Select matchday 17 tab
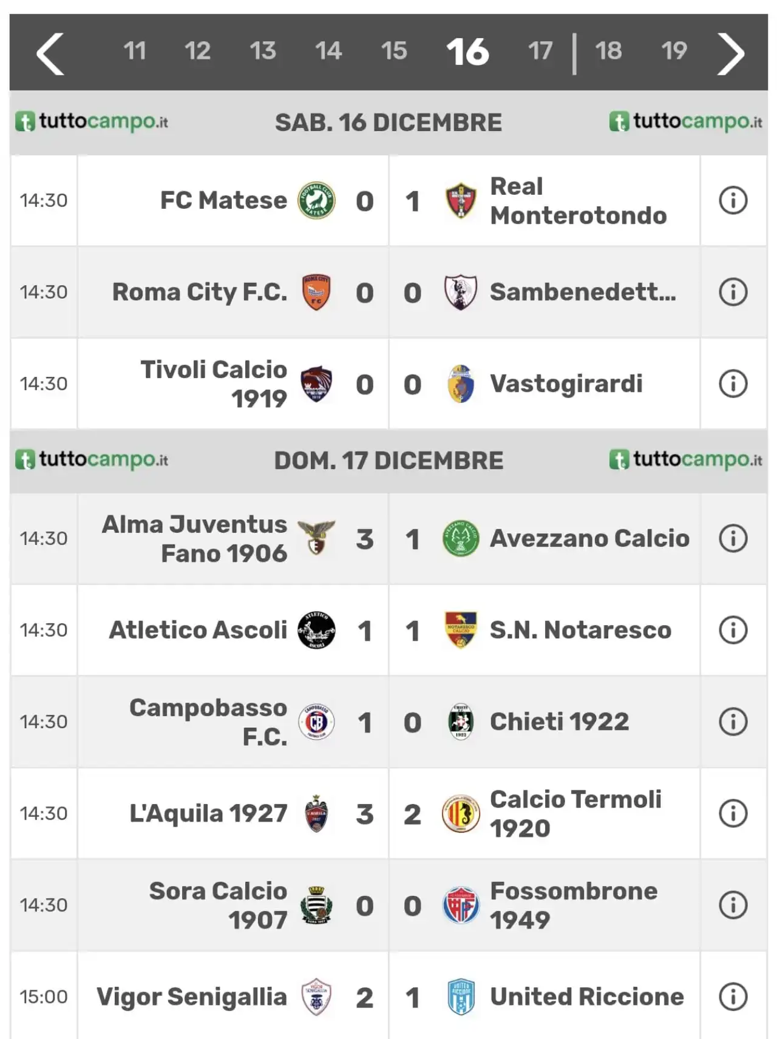This screenshot has width=777, height=1039. coord(540,51)
